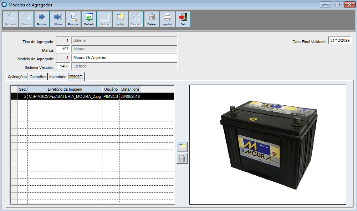
Task: Click the Usuário column header
Action: (111, 89)
